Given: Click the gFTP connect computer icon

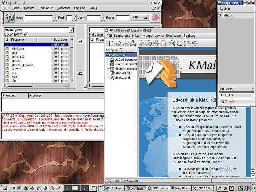Looking at the screenshot, I should (x=9, y=18).
